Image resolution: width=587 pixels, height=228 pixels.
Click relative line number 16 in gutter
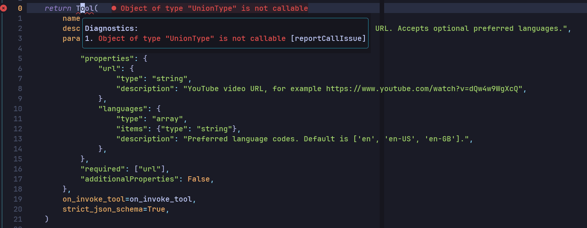pyautogui.click(x=18, y=169)
